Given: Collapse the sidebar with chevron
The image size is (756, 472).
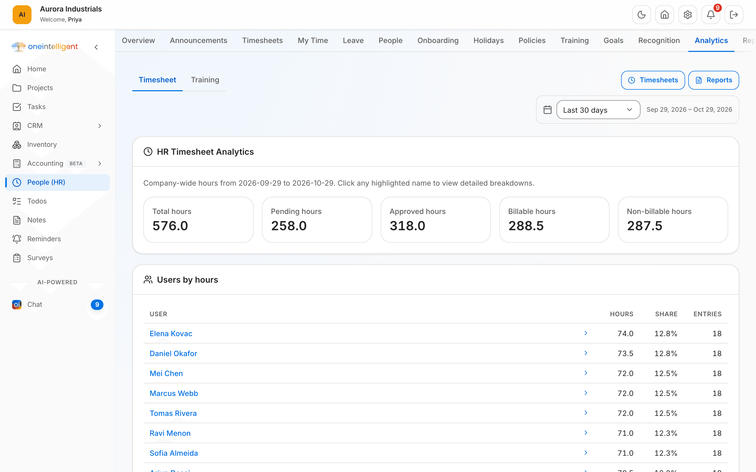Looking at the screenshot, I should click(96, 47).
